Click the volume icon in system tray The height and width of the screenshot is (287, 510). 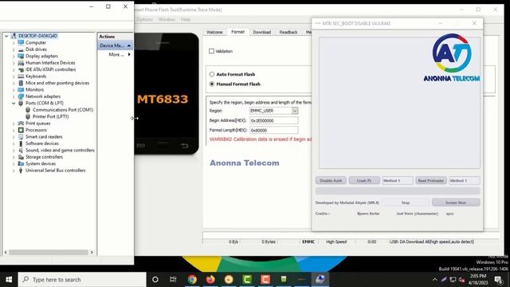461,280
